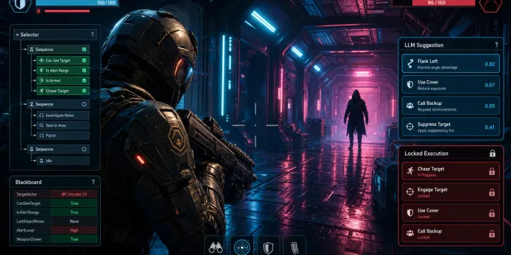Viewport: 511px width, 255px height.
Task: Select the ammo magazine action in bottom bar
Action: (x=295, y=246)
